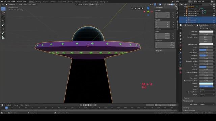Switch to wireframe viewport shading
This screenshot has height=121, width=216.
pyautogui.click(x=168, y=4)
